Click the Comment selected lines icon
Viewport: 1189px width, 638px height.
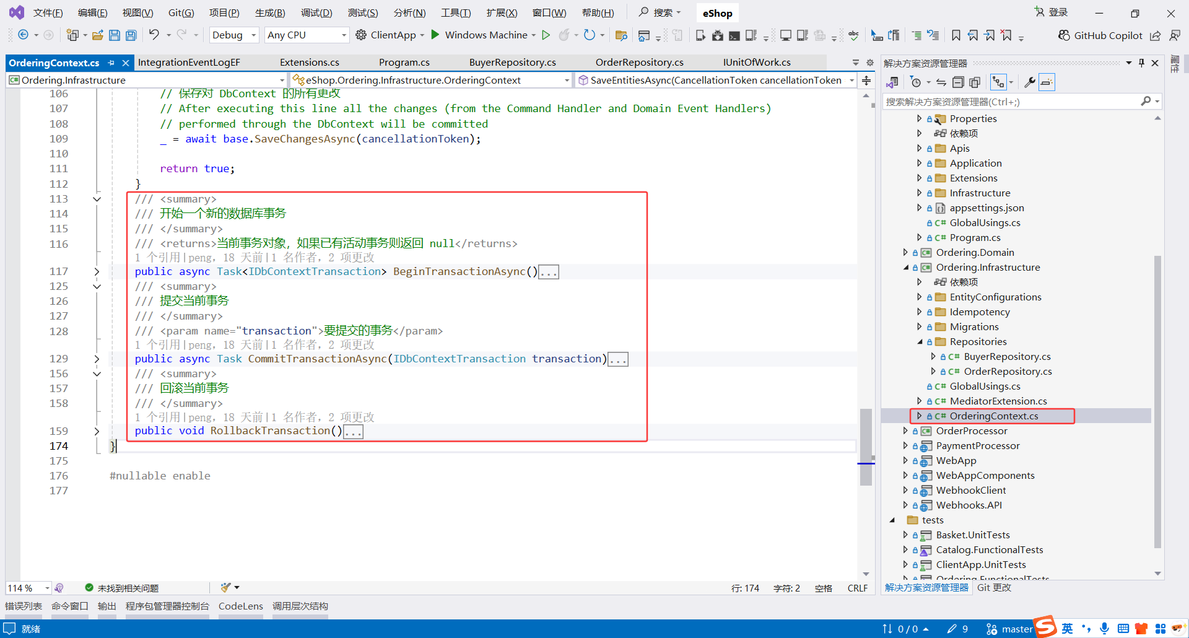(x=917, y=35)
